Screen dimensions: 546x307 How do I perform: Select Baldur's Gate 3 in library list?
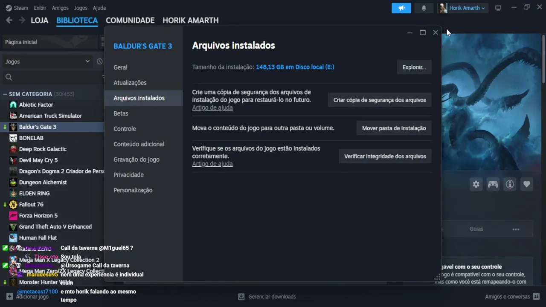tap(52, 127)
